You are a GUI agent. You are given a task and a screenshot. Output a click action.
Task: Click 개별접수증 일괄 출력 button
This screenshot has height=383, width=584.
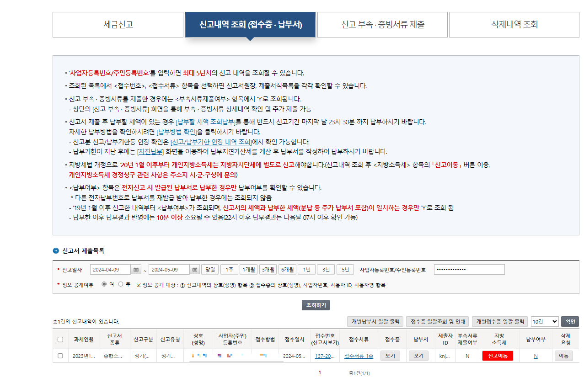pyautogui.click(x=500, y=321)
